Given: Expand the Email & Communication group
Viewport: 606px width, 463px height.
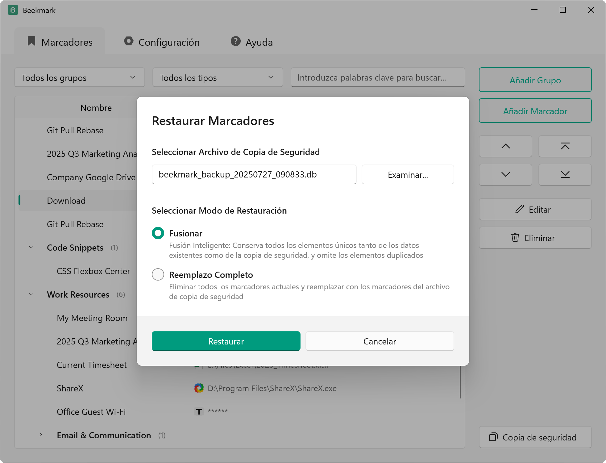Looking at the screenshot, I should pos(41,435).
